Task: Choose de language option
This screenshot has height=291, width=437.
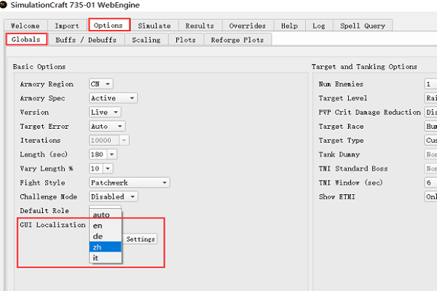Action: [x=106, y=236]
